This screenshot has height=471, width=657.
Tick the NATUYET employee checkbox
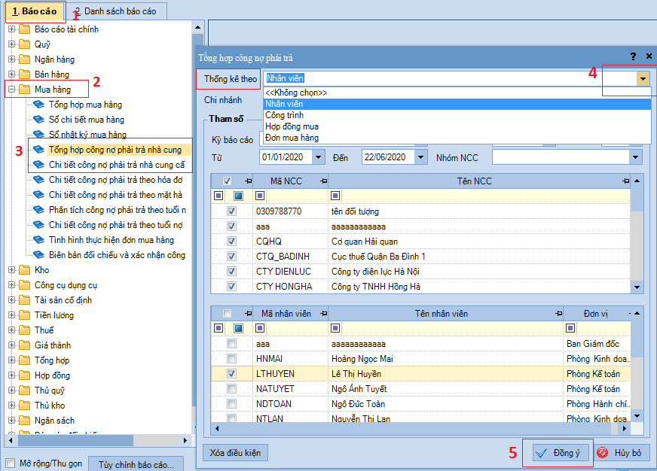(231, 388)
